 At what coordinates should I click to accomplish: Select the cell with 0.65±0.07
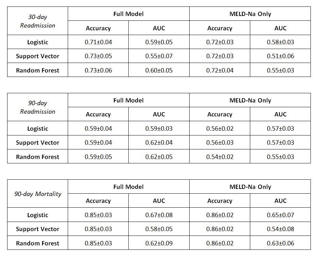pyautogui.click(x=280, y=215)
